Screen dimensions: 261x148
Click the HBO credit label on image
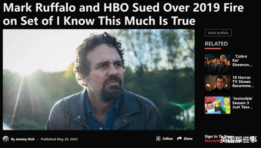[x=187, y=33]
